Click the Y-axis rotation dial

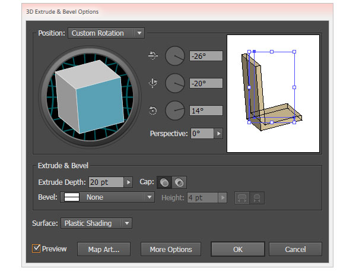(x=175, y=83)
